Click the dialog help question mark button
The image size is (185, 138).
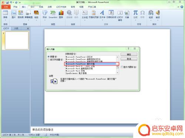point(128,48)
